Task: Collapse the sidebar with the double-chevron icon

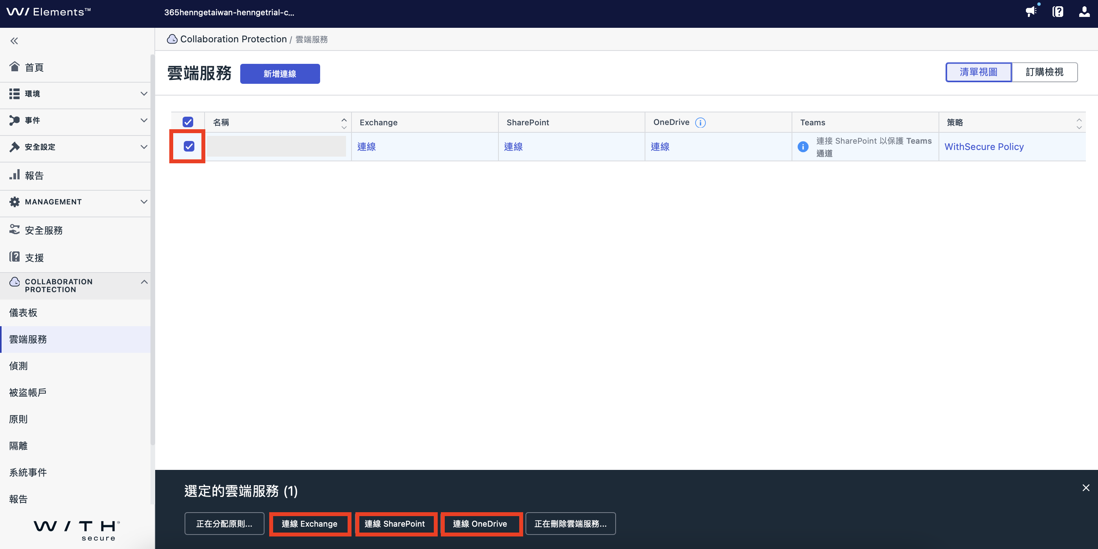Action: [x=14, y=41]
